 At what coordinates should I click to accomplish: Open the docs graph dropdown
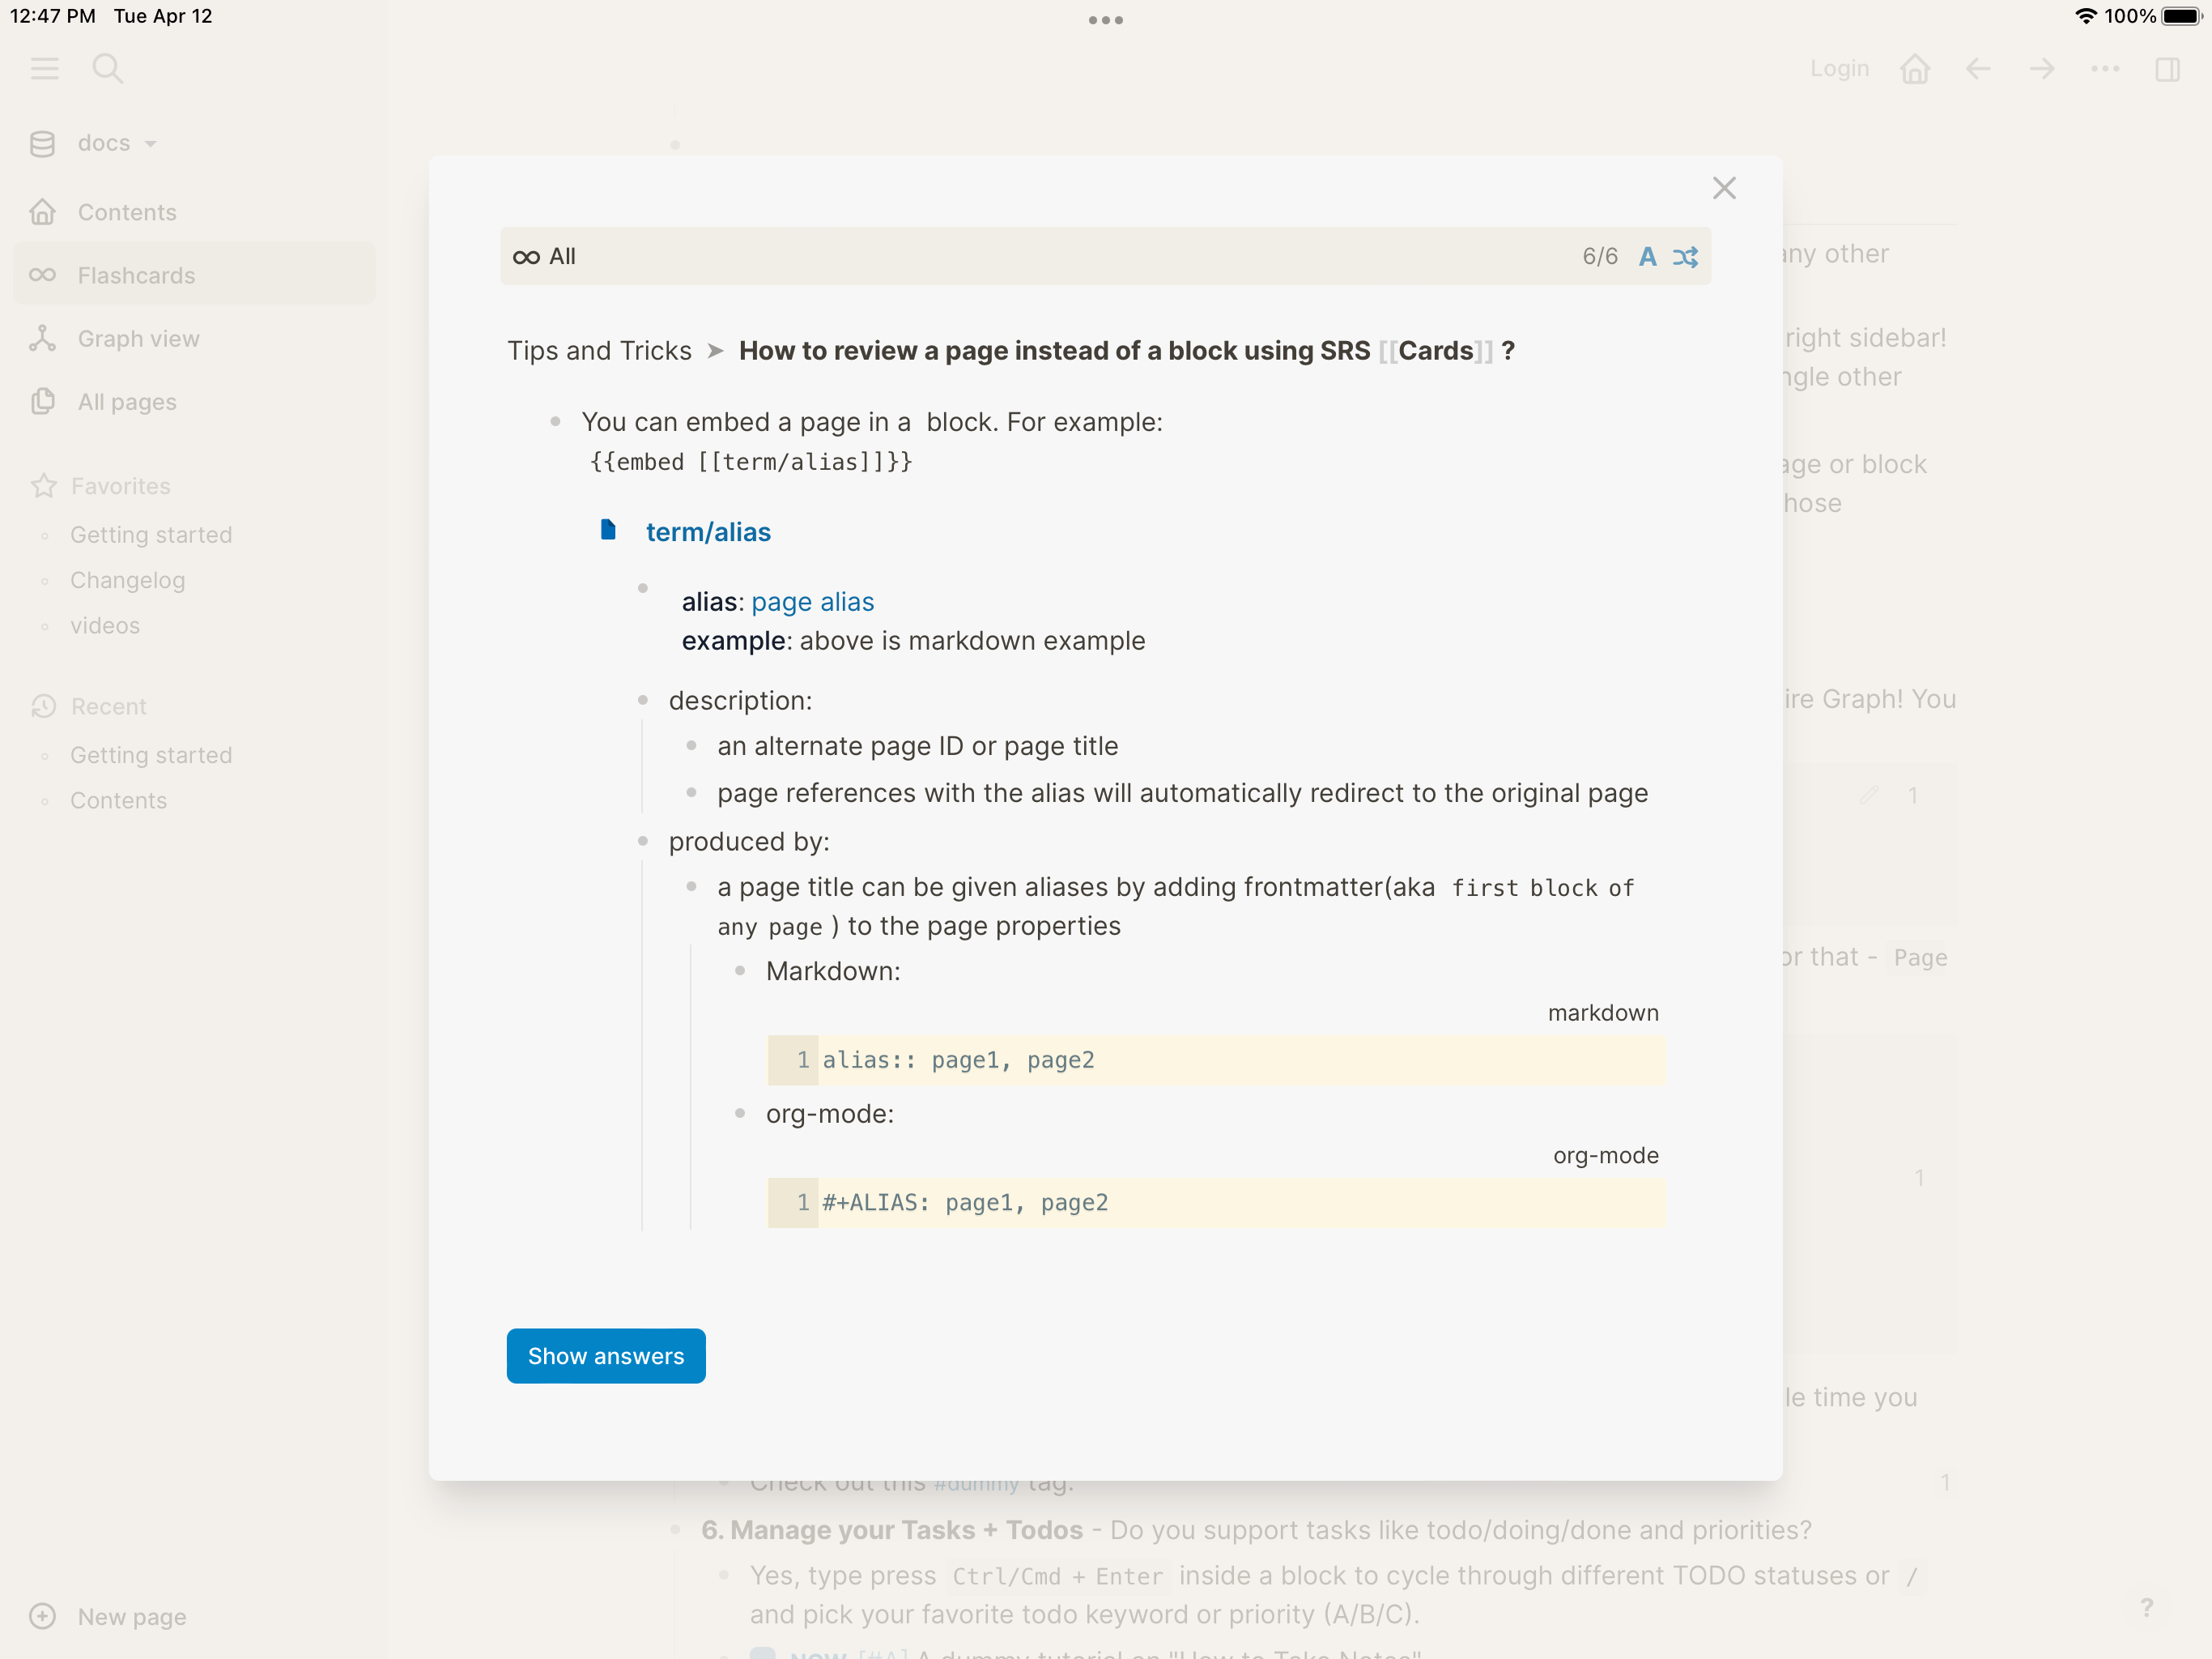coord(104,143)
